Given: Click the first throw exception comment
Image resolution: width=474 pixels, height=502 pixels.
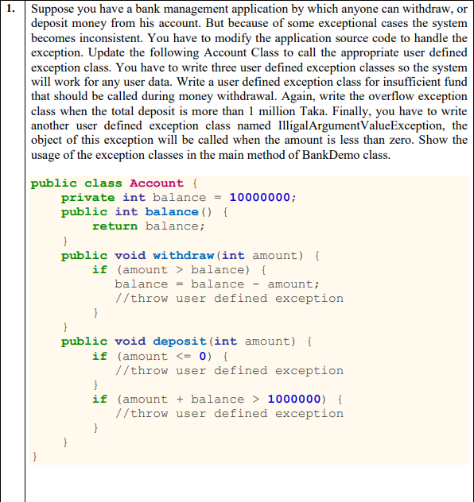Looking at the screenshot, I should click(x=229, y=299).
